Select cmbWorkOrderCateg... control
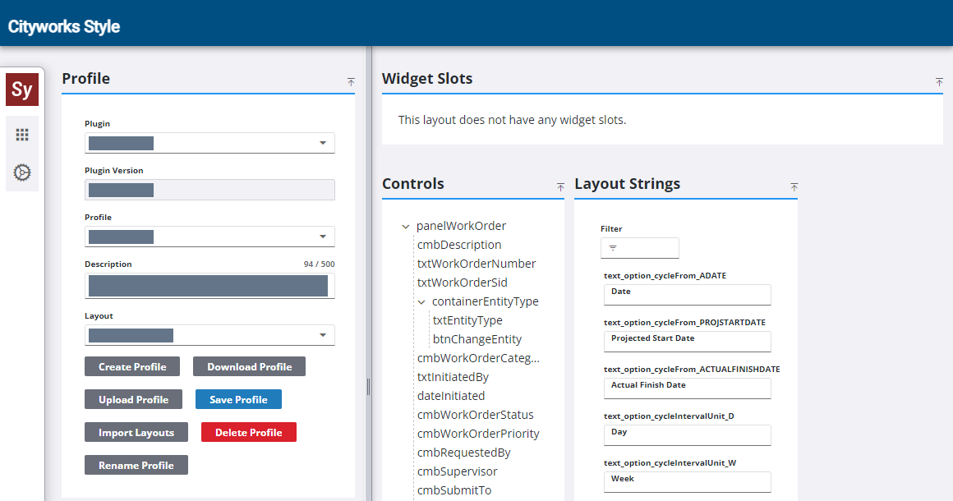This screenshot has height=501, width=953. tap(477, 358)
